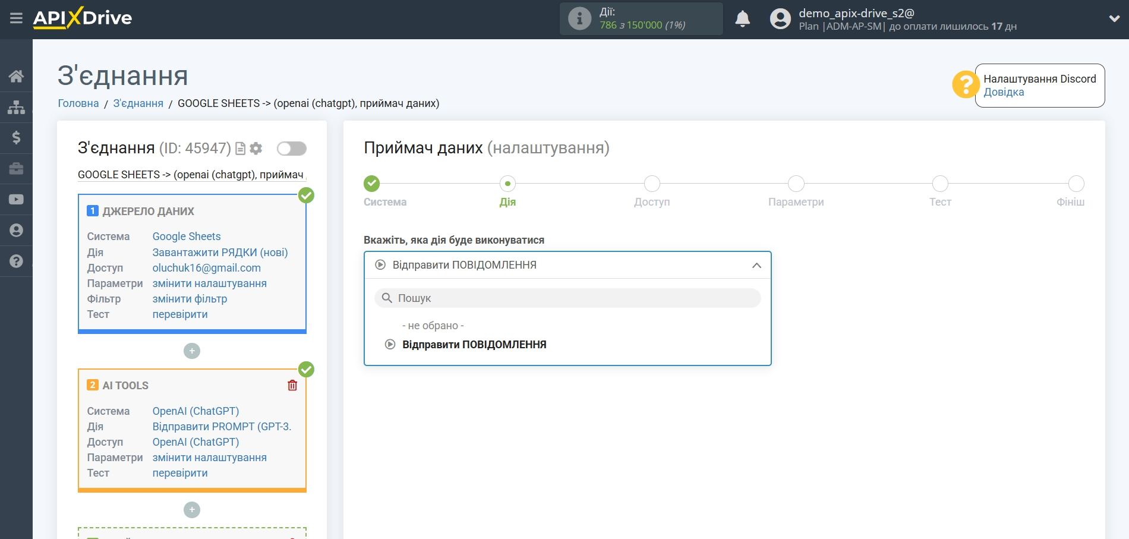Image resolution: width=1129 pixels, height=539 pixels.
Task: Delete the AI TOOLS block trash icon
Action: pos(292,386)
